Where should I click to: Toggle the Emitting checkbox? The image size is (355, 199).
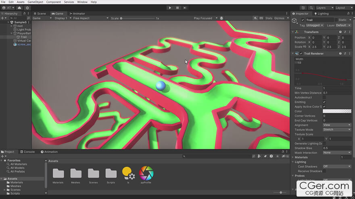(x=324, y=102)
